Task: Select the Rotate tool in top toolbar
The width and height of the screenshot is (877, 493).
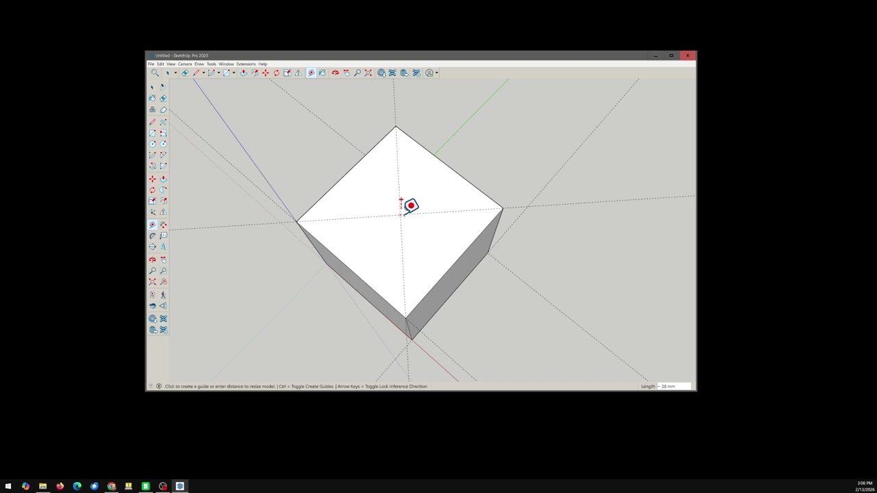Action: (277, 73)
